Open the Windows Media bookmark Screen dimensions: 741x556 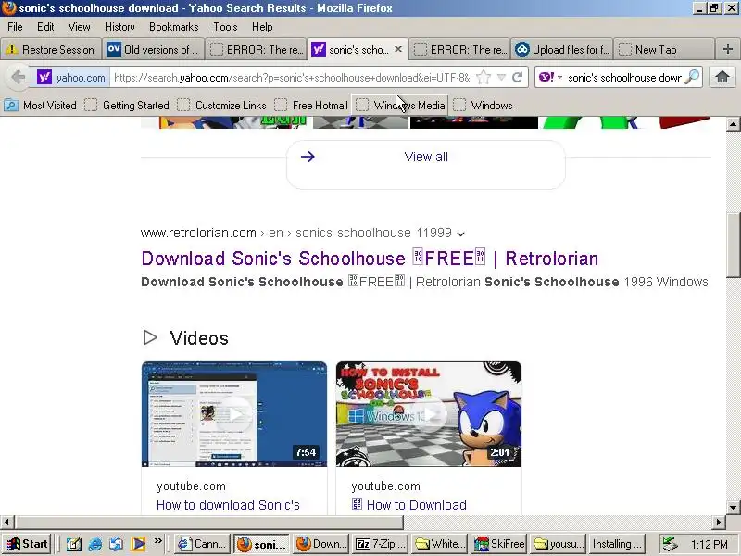[400, 105]
